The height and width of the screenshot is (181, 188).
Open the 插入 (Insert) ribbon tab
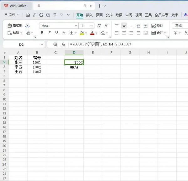click(89, 15)
